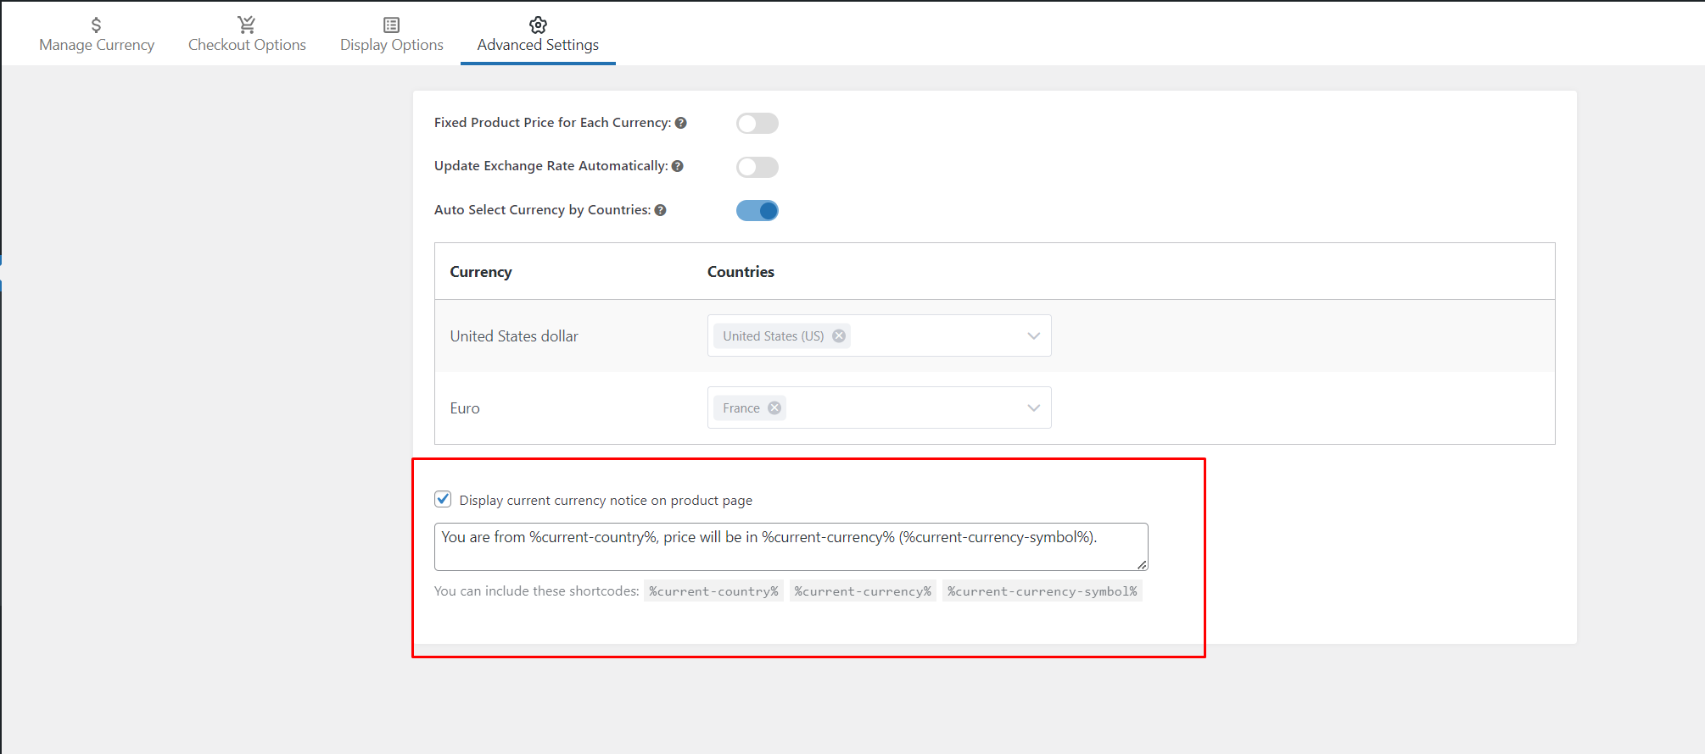Click help icon beside Auto Select Currency
Screen dimensions: 1705x754
tap(660, 210)
